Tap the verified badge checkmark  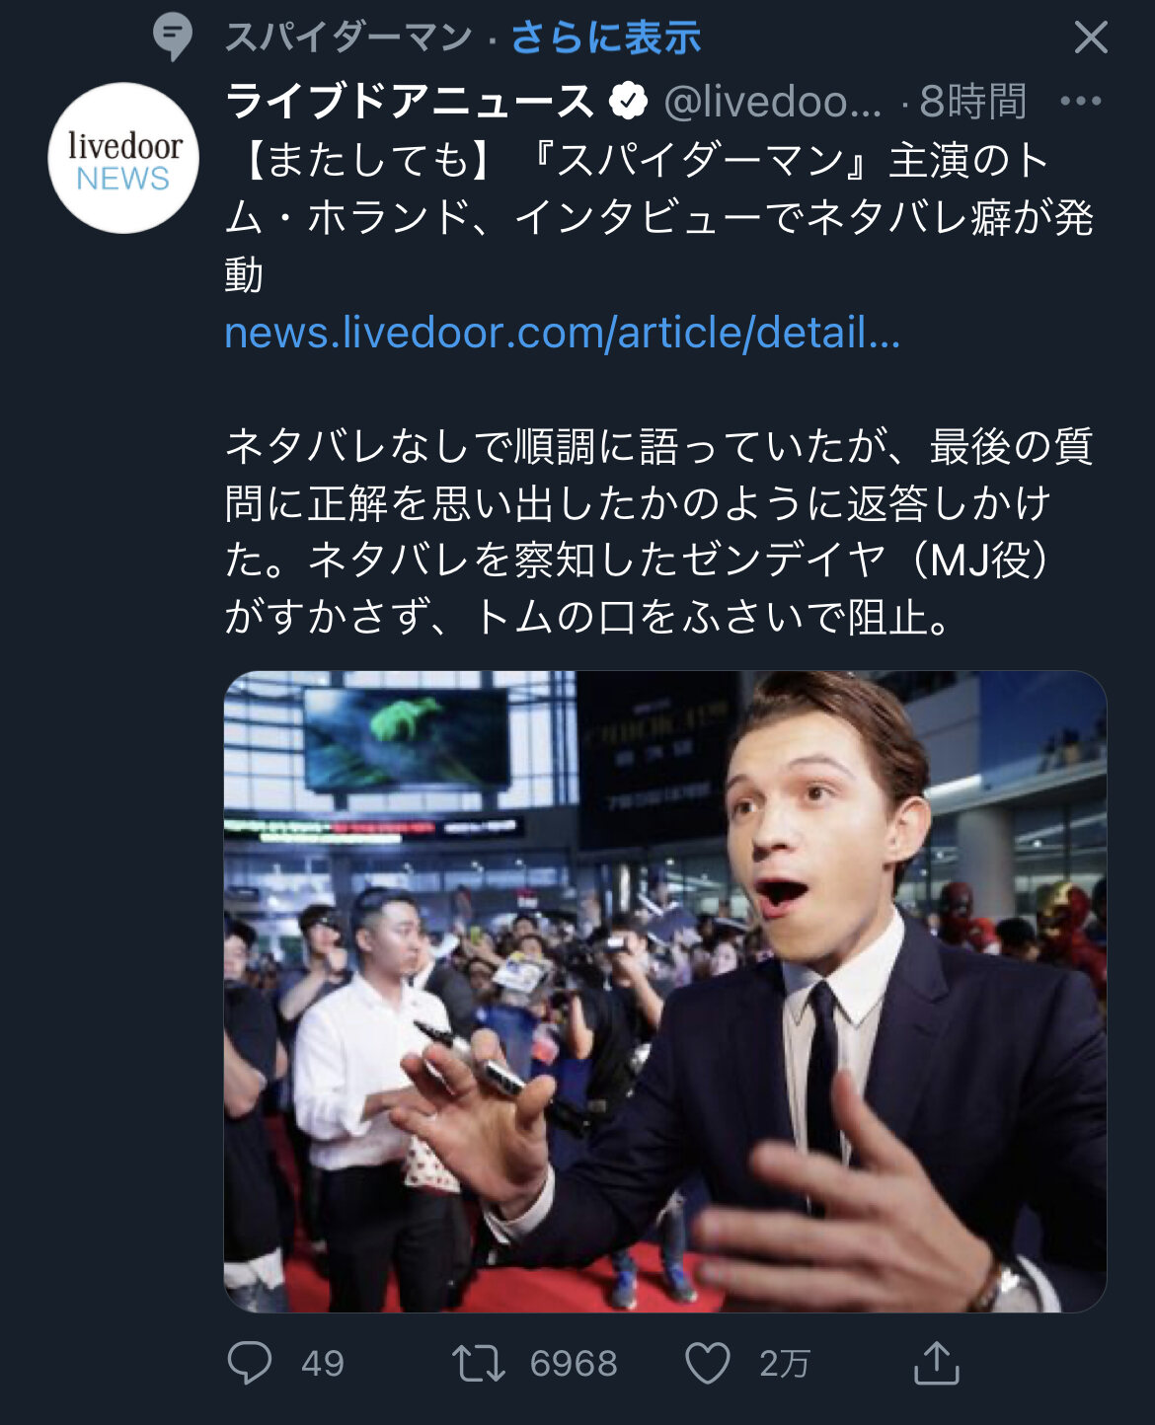tap(628, 101)
